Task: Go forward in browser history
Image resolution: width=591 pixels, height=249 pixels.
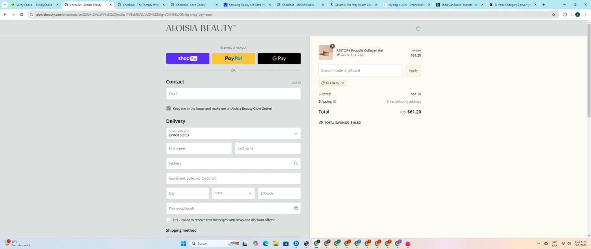Action: click(x=13, y=15)
